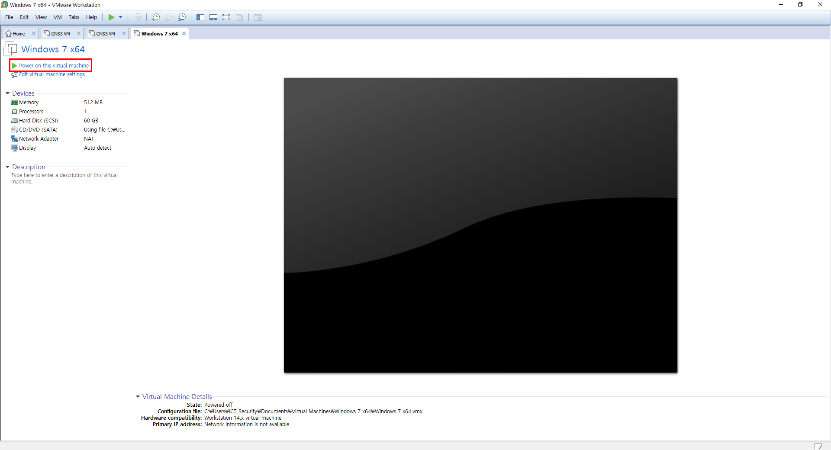Open the Help menu

point(91,17)
